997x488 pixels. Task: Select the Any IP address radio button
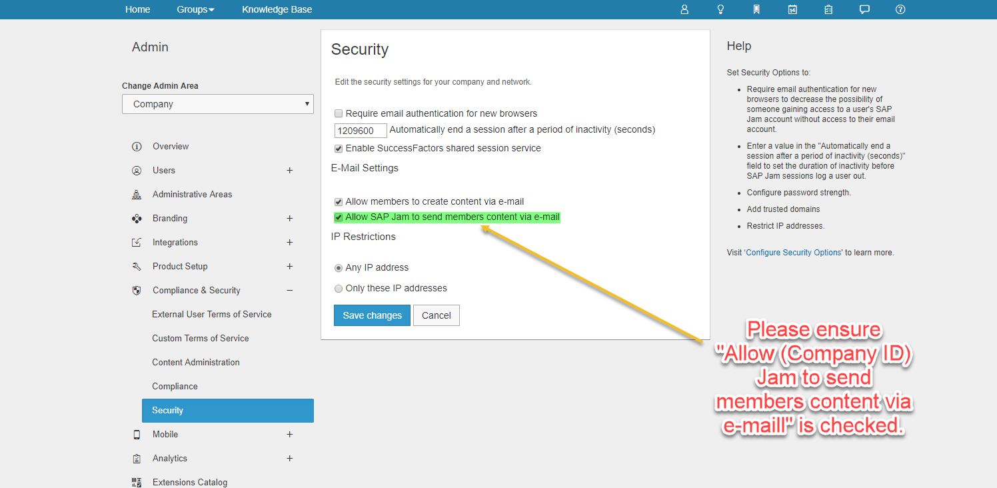[339, 268]
